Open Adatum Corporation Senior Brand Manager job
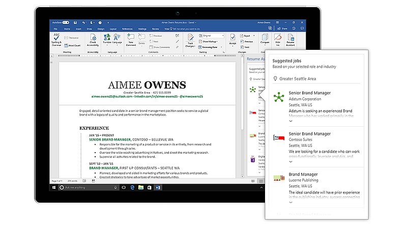Image resolution: width=407 pixels, height=229 pixels. [x=310, y=93]
